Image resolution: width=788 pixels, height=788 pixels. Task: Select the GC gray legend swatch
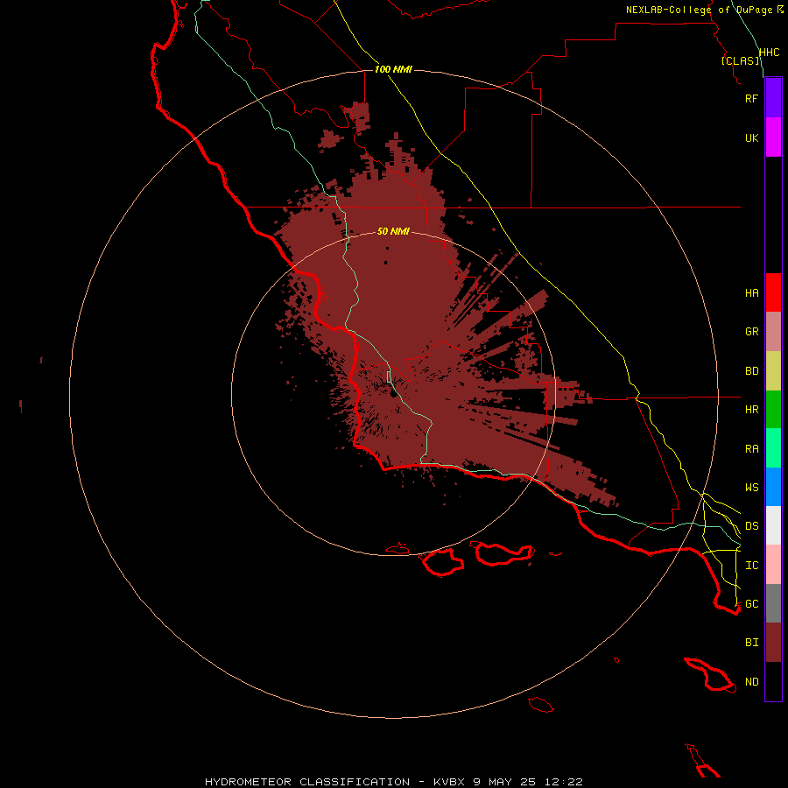click(x=773, y=603)
